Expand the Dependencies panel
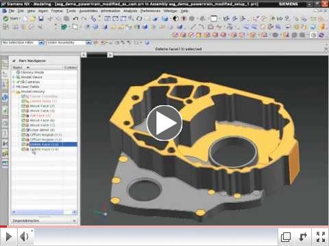The height and width of the screenshot is (246, 329). (x=74, y=221)
